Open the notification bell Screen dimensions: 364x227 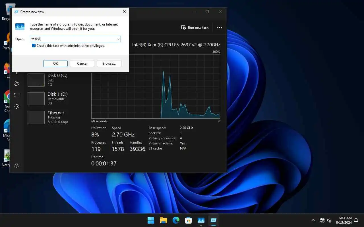tap(356, 220)
